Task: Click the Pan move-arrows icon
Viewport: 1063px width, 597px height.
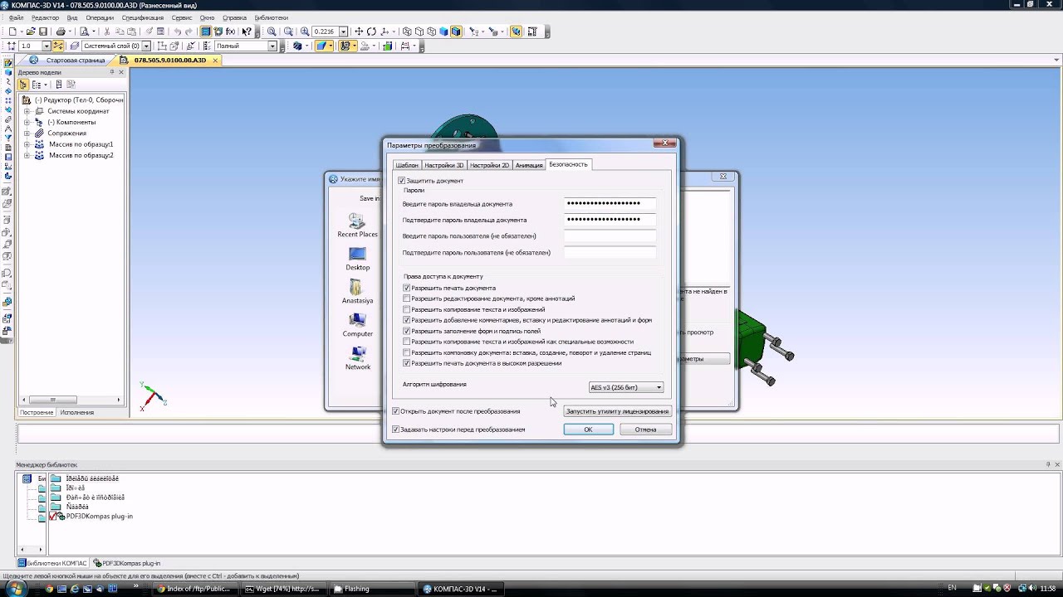Action: tap(359, 32)
